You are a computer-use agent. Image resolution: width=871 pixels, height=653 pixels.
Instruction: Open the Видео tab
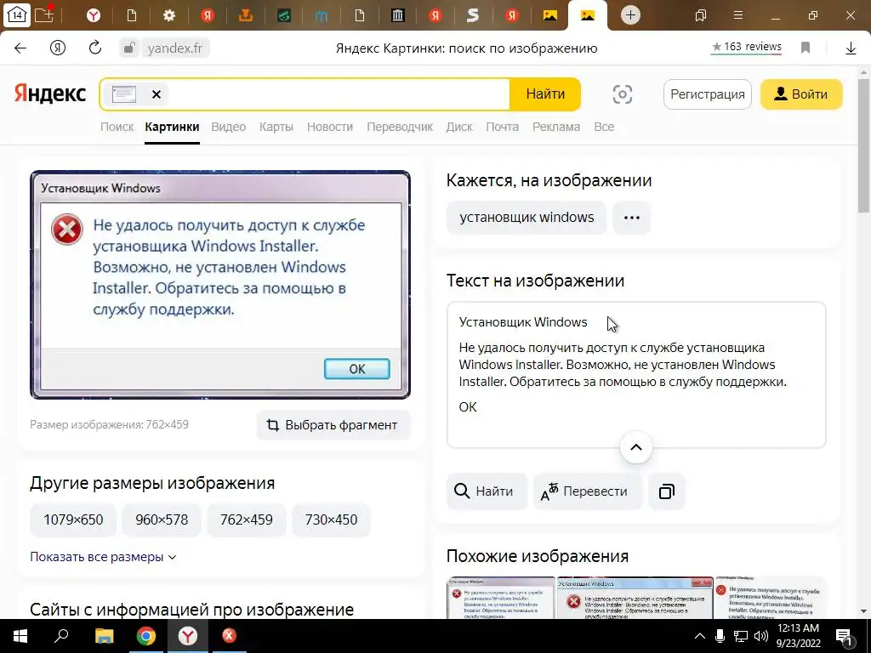click(228, 127)
